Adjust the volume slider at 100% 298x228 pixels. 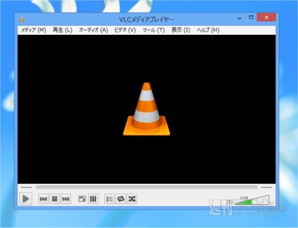pyautogui.click(x=252, y=200)
